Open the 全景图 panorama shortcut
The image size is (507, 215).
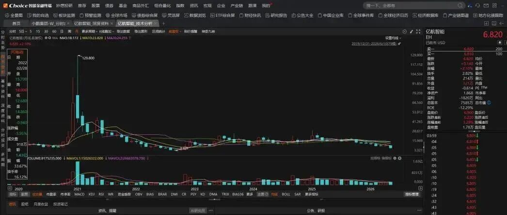tap(14, 15)
